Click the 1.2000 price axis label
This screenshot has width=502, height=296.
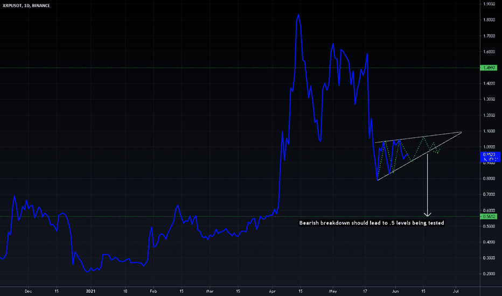(x=489, y=115)
